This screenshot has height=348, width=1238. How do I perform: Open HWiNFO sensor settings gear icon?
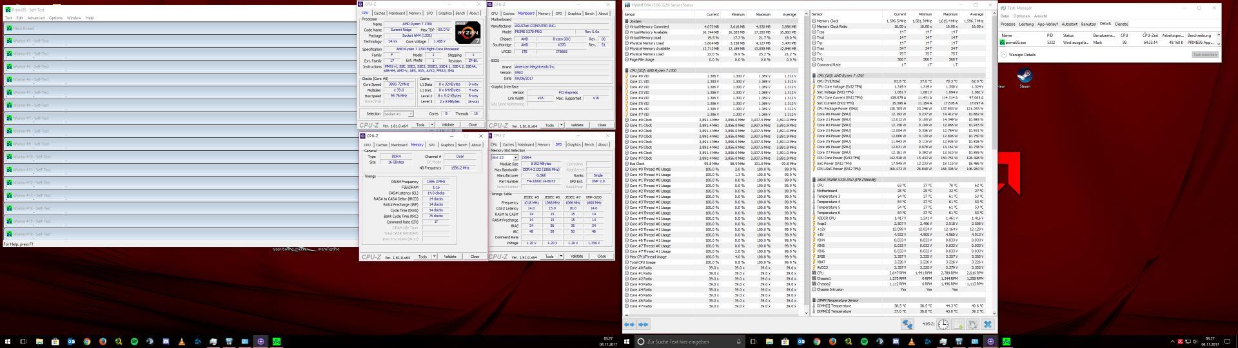pyautogui.click(x=972, y=324)
